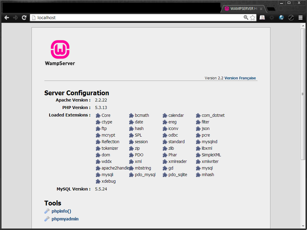Close the WAMPSERVER tab
Viewport: 307px width, 230px height.
click(x=261, y=9)
